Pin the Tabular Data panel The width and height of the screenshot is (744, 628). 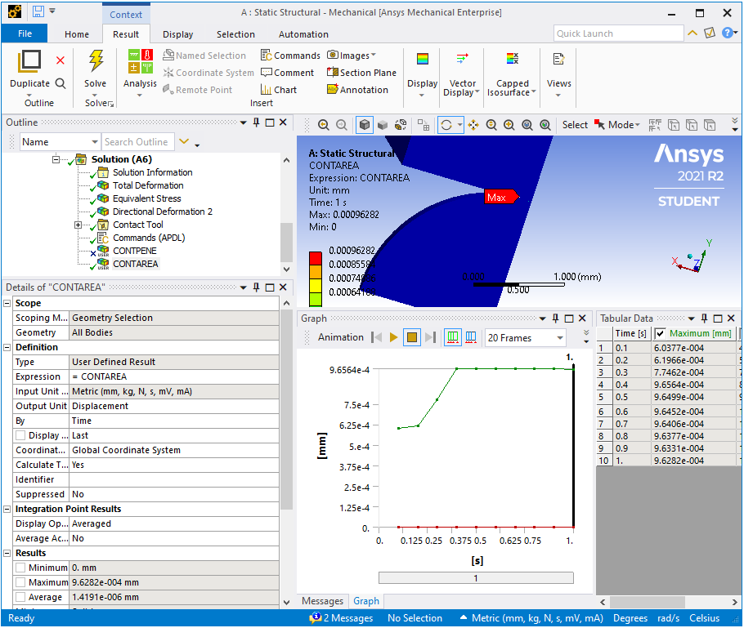704,318
